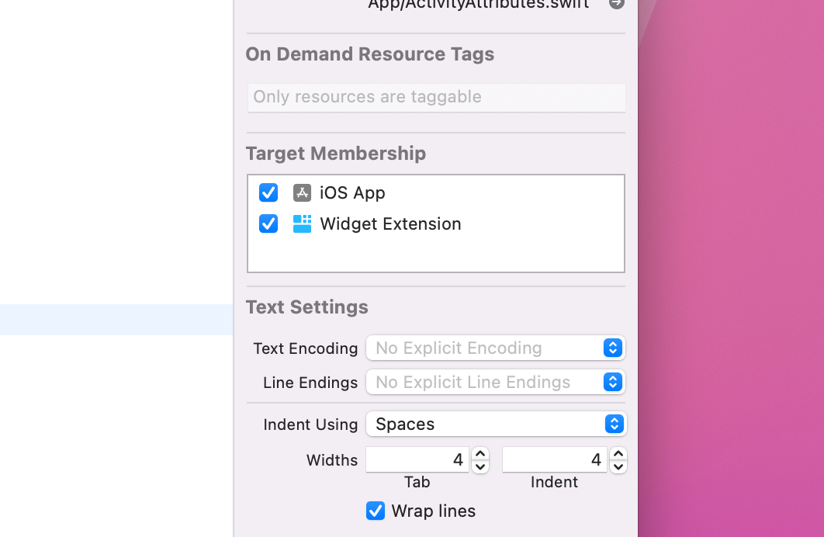Click the On Demand Resource Tags field

436,98
